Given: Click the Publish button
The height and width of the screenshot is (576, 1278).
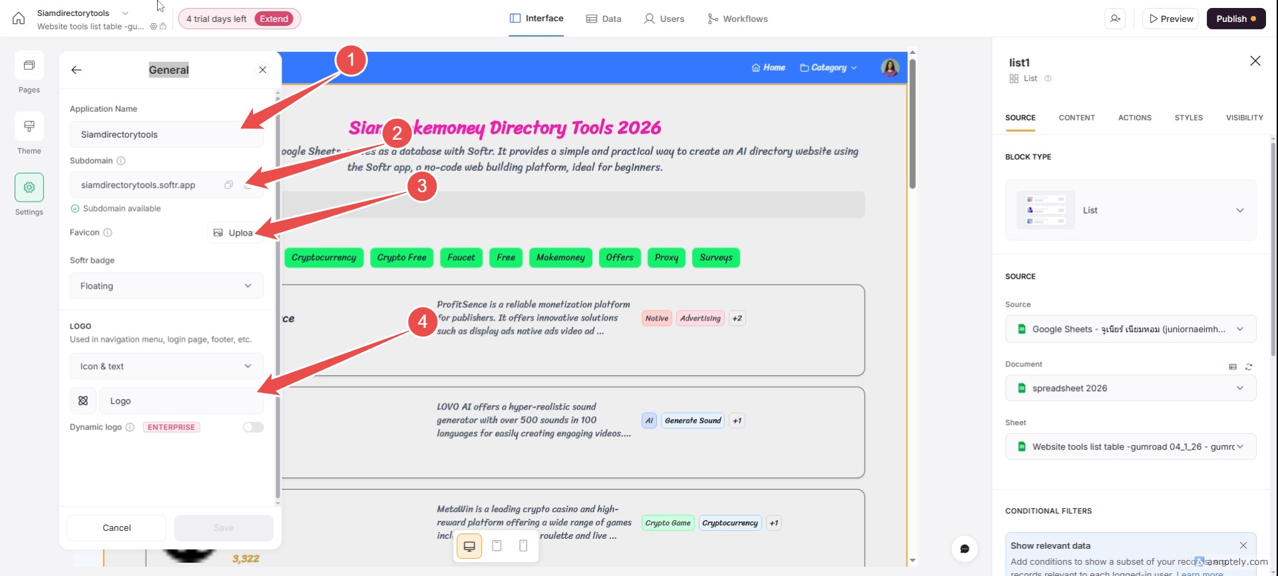Looking at the screenshot, I should click(1235, 19).
